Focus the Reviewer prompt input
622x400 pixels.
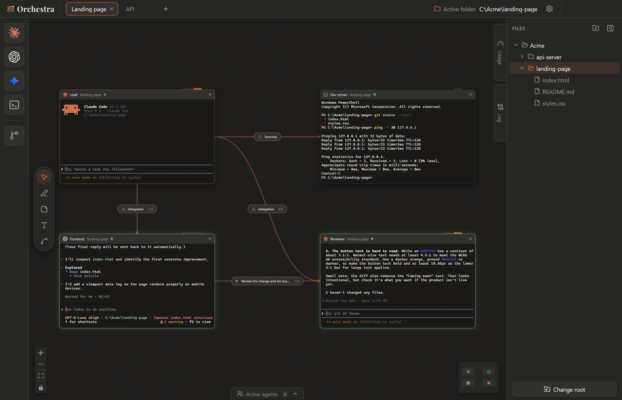(x=397, y=313)
